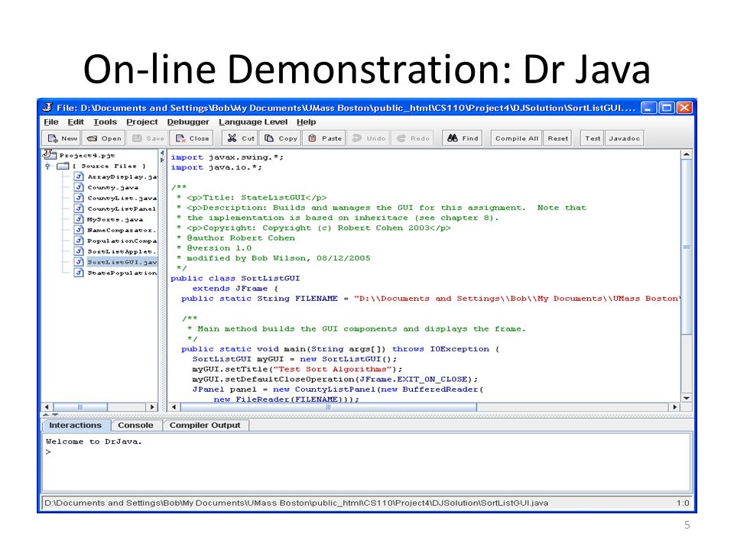The image size is (734, 550).
Task: Select CountyList.java in the file tree
Action: pos(115,199)
